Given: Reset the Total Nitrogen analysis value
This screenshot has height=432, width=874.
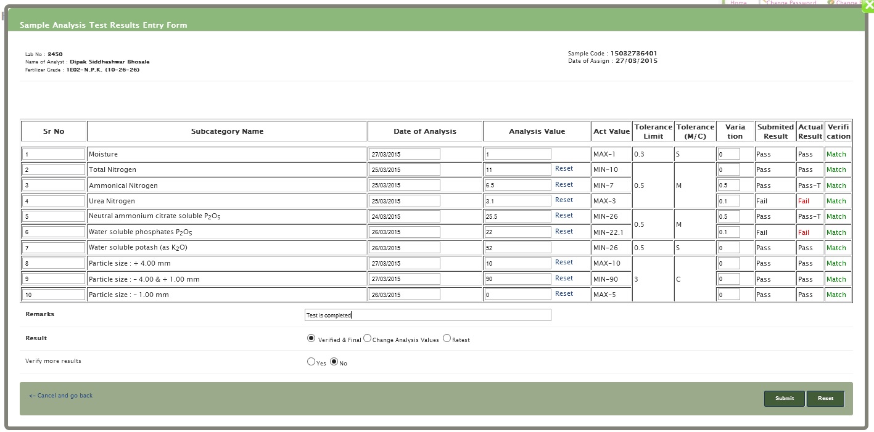Looking at the screenshot, I should (x=564, y=169).
